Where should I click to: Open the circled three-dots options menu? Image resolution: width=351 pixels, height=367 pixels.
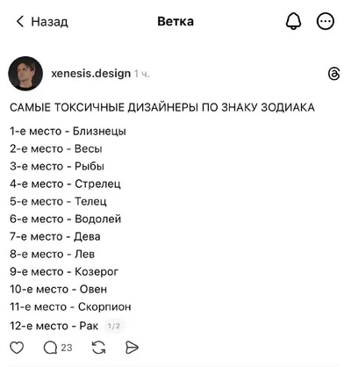pos(326,21)
